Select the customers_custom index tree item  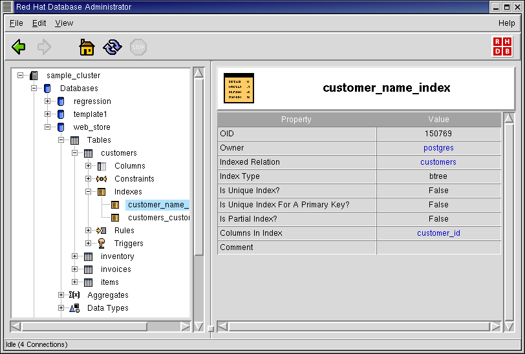click(158, 218)
